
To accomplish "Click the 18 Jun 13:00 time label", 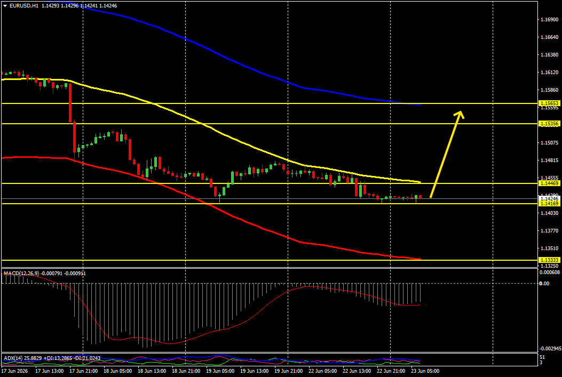I will click(152, 371).
